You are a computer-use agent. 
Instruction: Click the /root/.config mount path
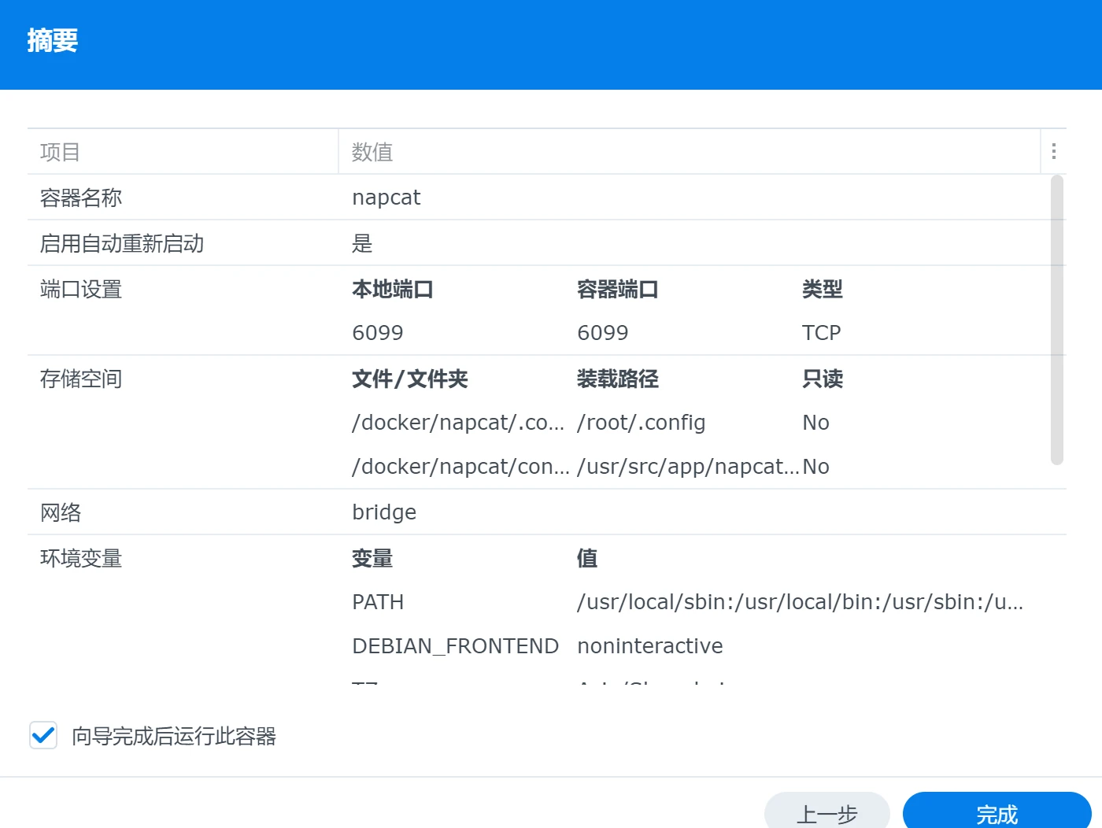640,423
